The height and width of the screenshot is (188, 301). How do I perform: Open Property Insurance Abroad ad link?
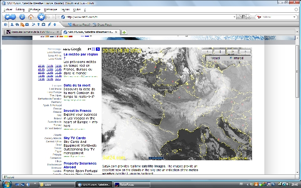80,165
